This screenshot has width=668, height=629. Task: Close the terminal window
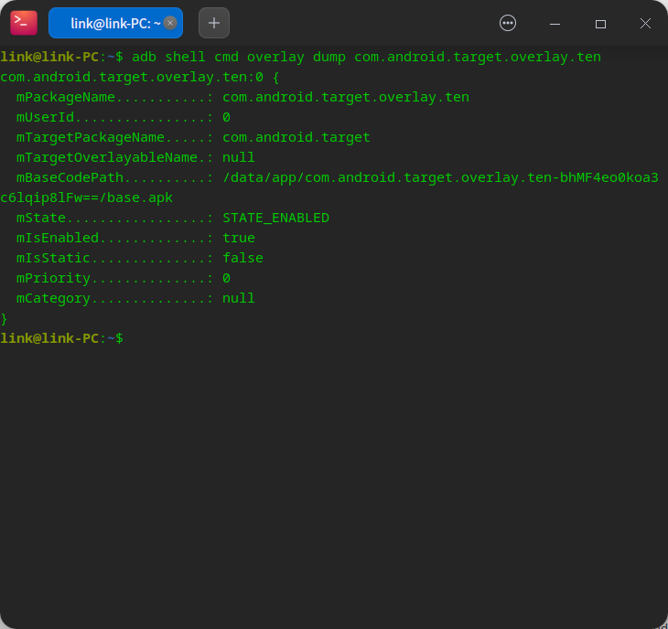(x=645, y=24)
